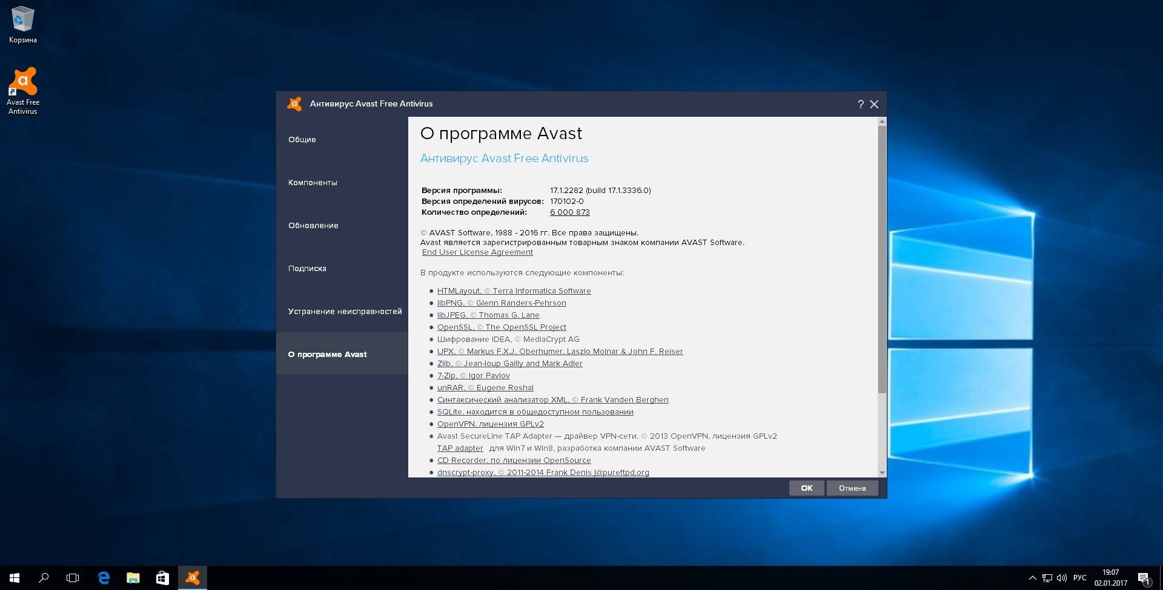Click scrollbar up arrow in About panel
This screenshot has width=1163, height=590.
coord(882,122)
